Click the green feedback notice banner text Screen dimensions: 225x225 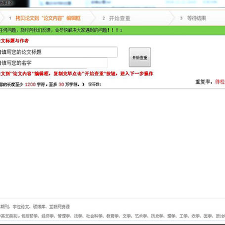pos(61,31)
